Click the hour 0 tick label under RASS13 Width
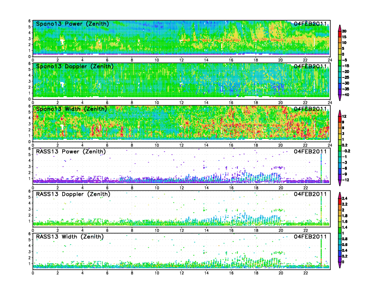 [x=33, y=273]
